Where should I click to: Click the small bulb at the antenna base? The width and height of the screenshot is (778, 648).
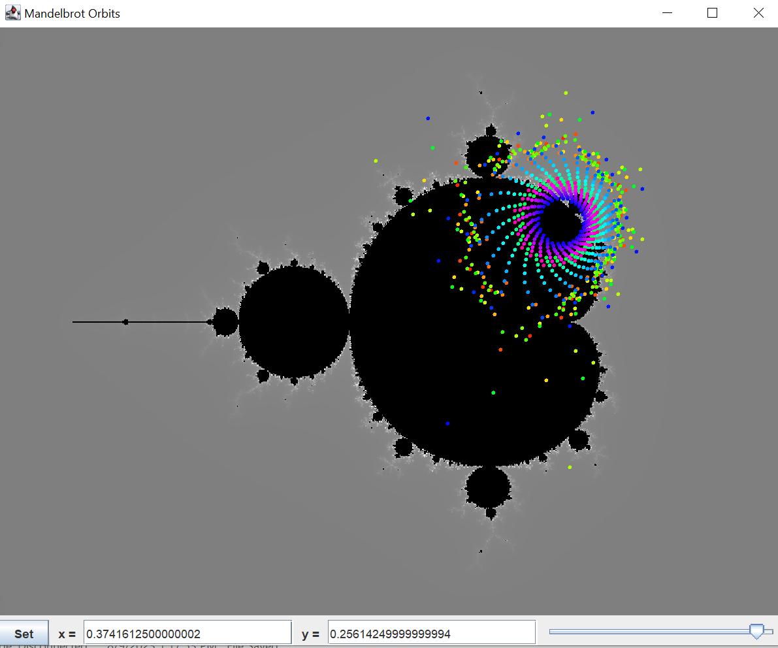pos(225,322)
